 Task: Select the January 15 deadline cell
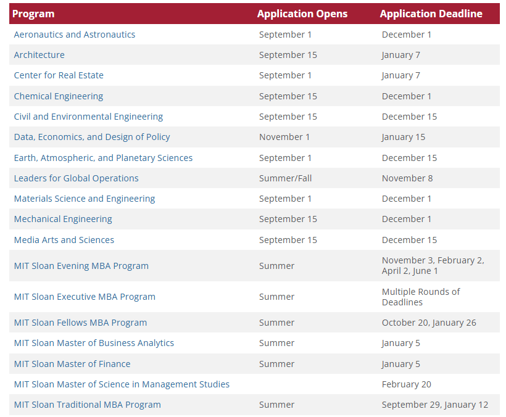(x=404, y=137)
